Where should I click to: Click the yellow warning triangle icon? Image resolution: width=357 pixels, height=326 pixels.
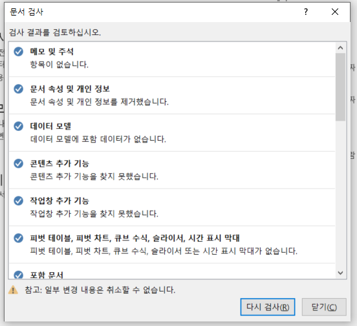pos(13,290)
